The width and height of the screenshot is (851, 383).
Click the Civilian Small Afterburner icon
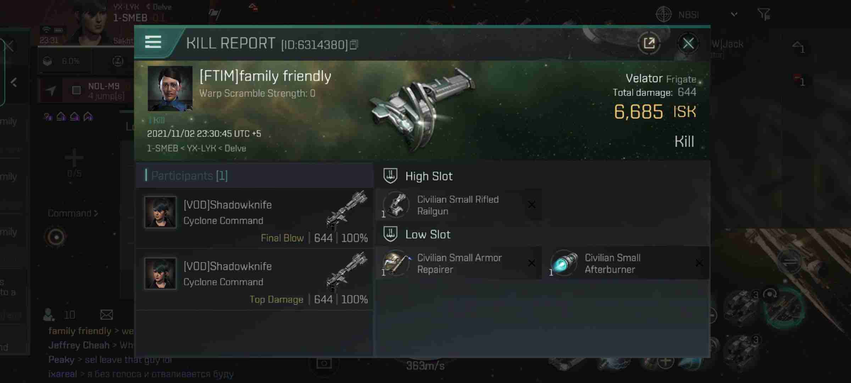pyautogui.click(x=564, y=263)
